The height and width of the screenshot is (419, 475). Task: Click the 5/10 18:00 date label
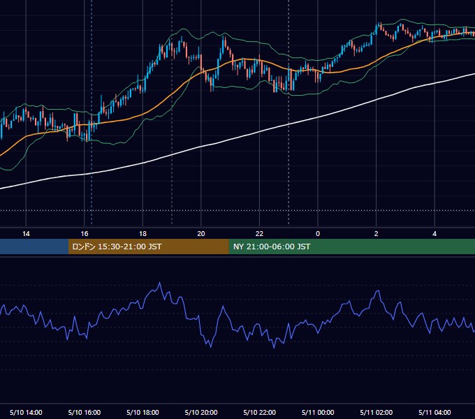pos(142,412)
